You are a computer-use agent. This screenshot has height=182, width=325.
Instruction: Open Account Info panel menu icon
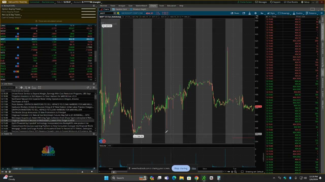click(94, 6)
